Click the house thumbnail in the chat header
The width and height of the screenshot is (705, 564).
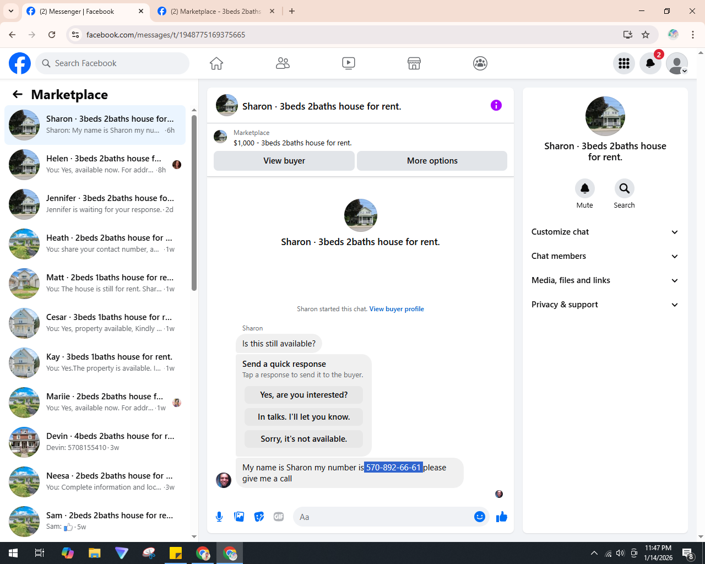click(227, 105)
